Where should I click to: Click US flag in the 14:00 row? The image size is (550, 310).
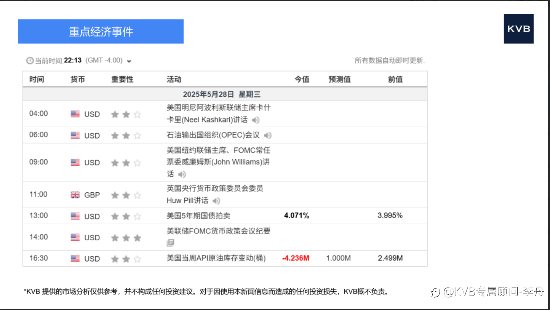75,237
